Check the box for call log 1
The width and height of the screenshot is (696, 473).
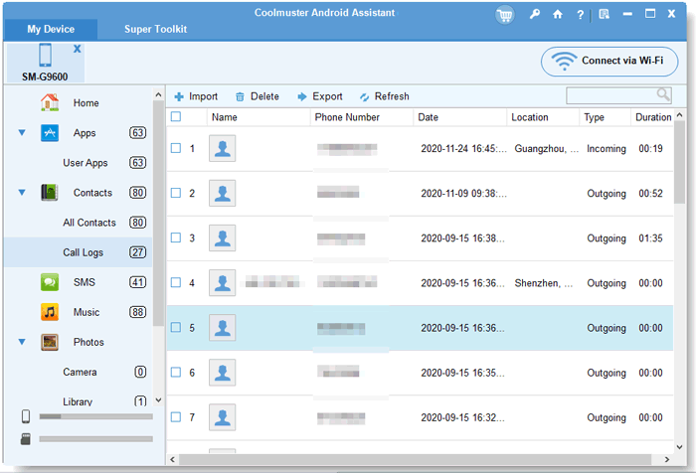[176, 148]
